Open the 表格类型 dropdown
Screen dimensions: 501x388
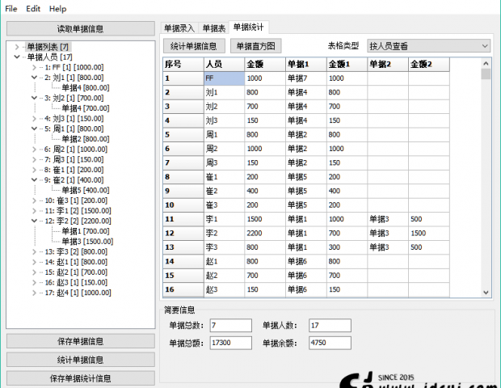click(427, 46)
